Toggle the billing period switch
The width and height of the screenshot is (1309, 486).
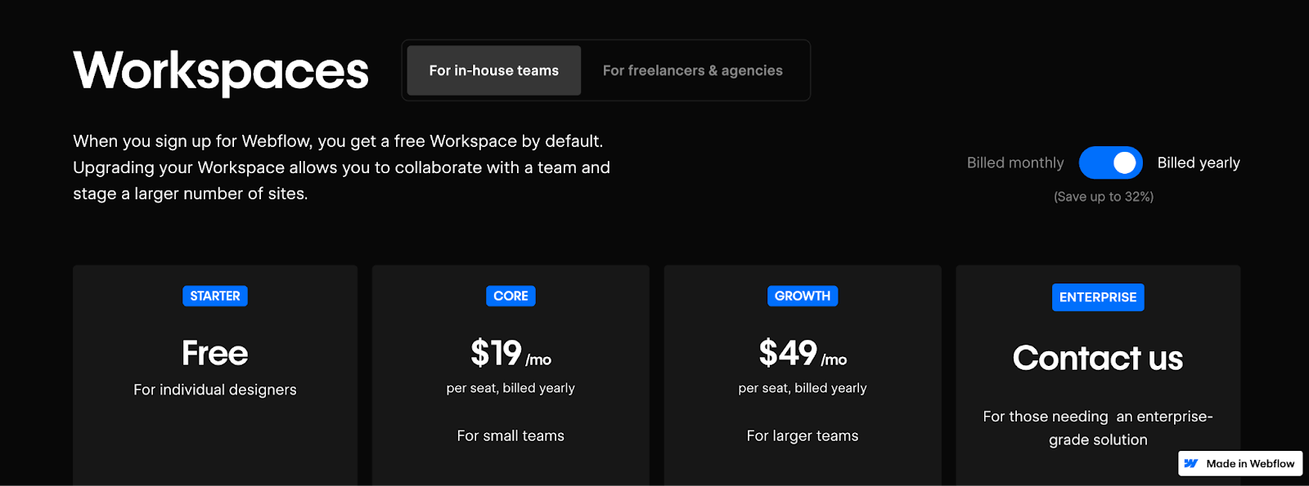pyautogui.click(x=1110, y=163)
